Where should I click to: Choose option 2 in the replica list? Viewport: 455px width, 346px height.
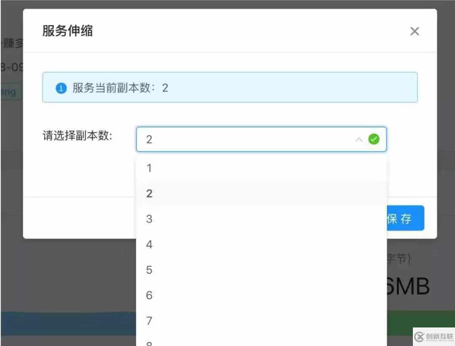261,193
